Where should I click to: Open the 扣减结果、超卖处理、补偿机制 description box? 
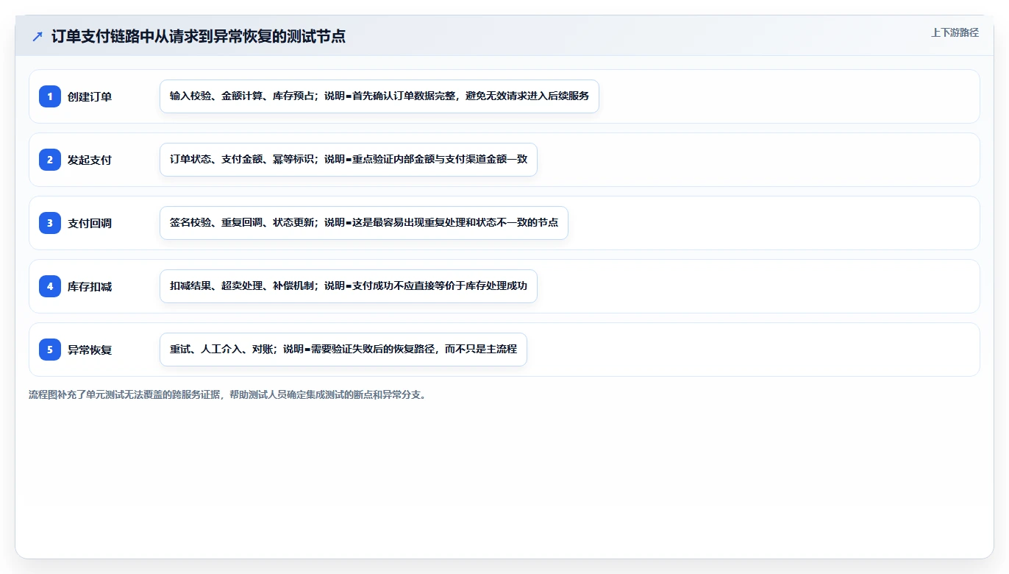[349, 286]
